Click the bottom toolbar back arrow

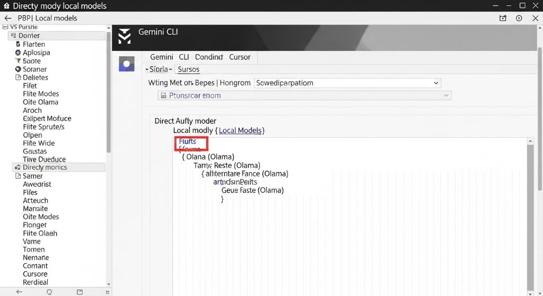click(19, 292)
